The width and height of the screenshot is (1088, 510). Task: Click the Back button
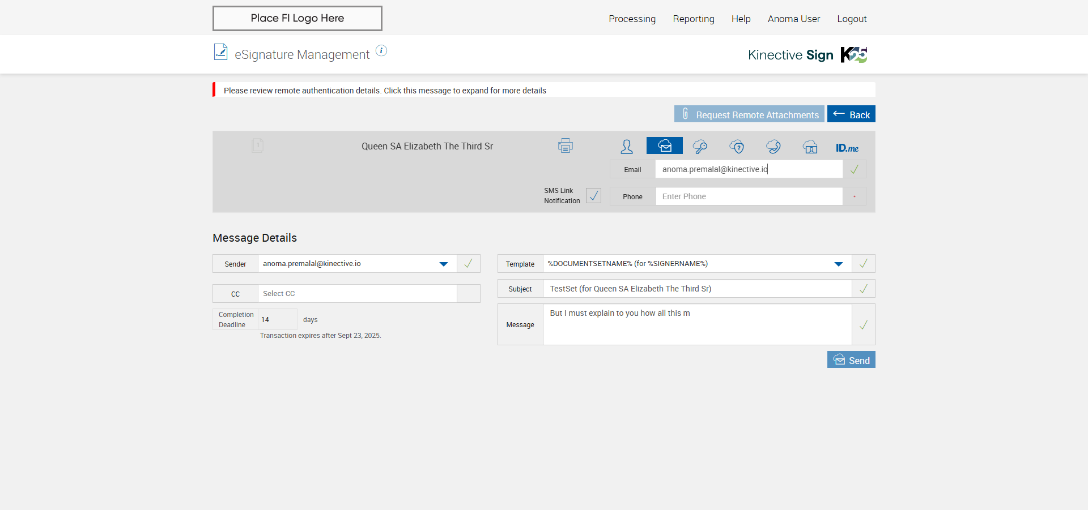click(x=851, y=114)
